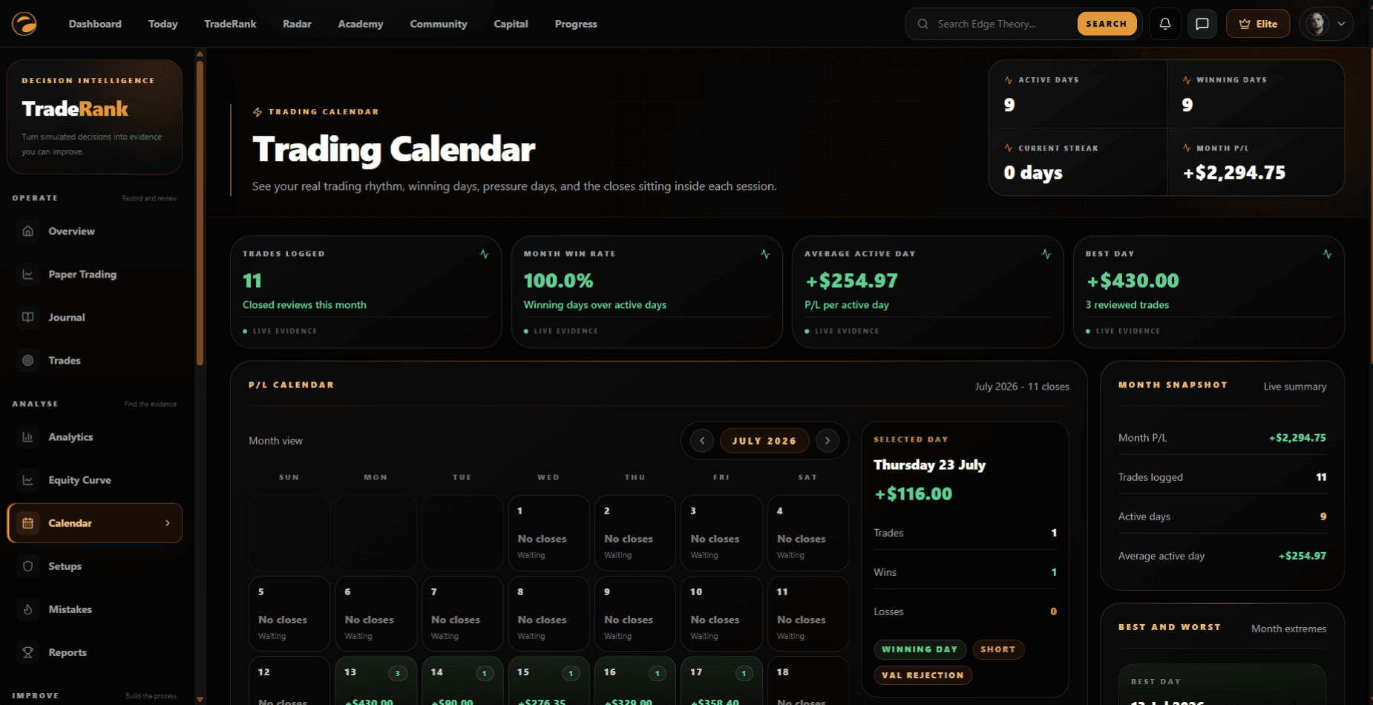The image size is (1373, 705).
Task: Open the Academy nav tab
Action: [361, 24]
